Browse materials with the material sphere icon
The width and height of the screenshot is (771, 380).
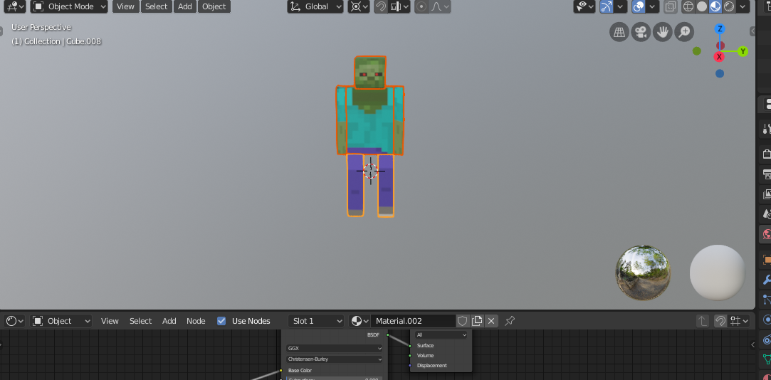[x=360, y=321]
